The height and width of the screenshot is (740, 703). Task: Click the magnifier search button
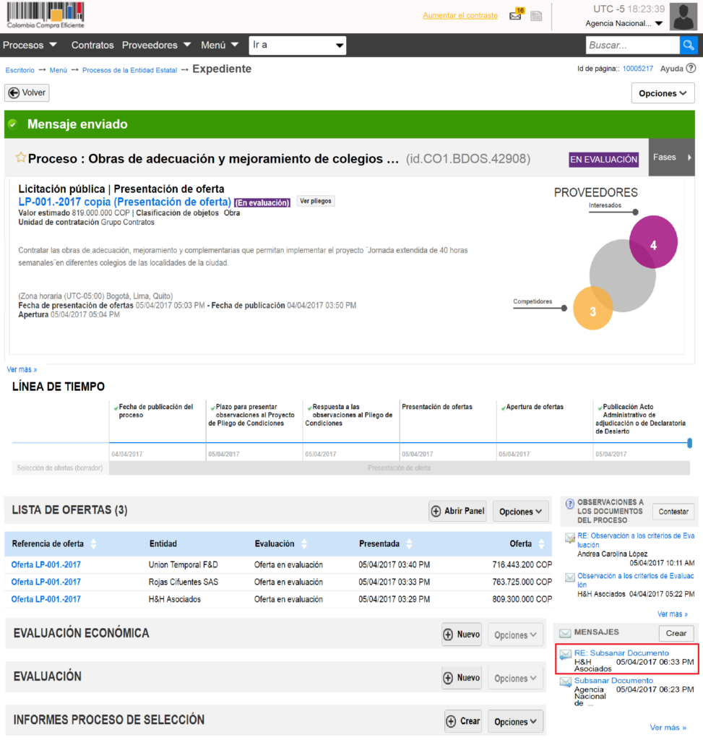click(x=689, y=45)
